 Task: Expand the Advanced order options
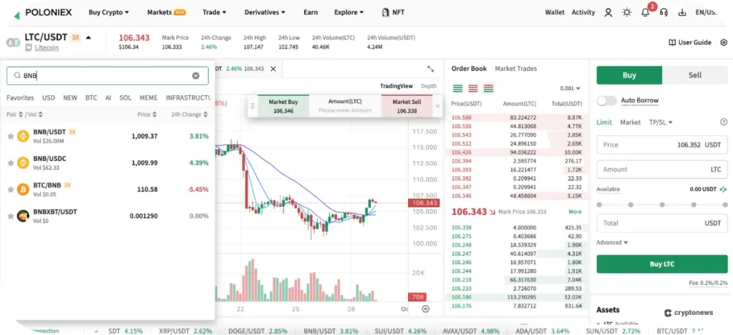click(612, 243)
